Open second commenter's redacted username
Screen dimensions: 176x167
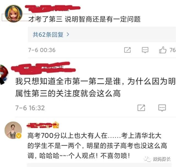[43, 68]
